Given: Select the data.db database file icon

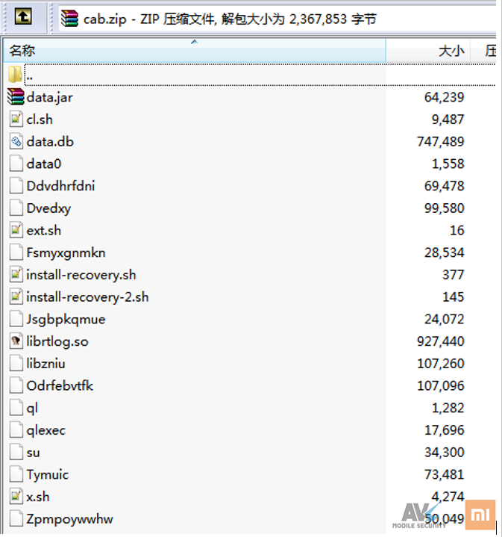Looking at the screenshot, I should point(16,141).
